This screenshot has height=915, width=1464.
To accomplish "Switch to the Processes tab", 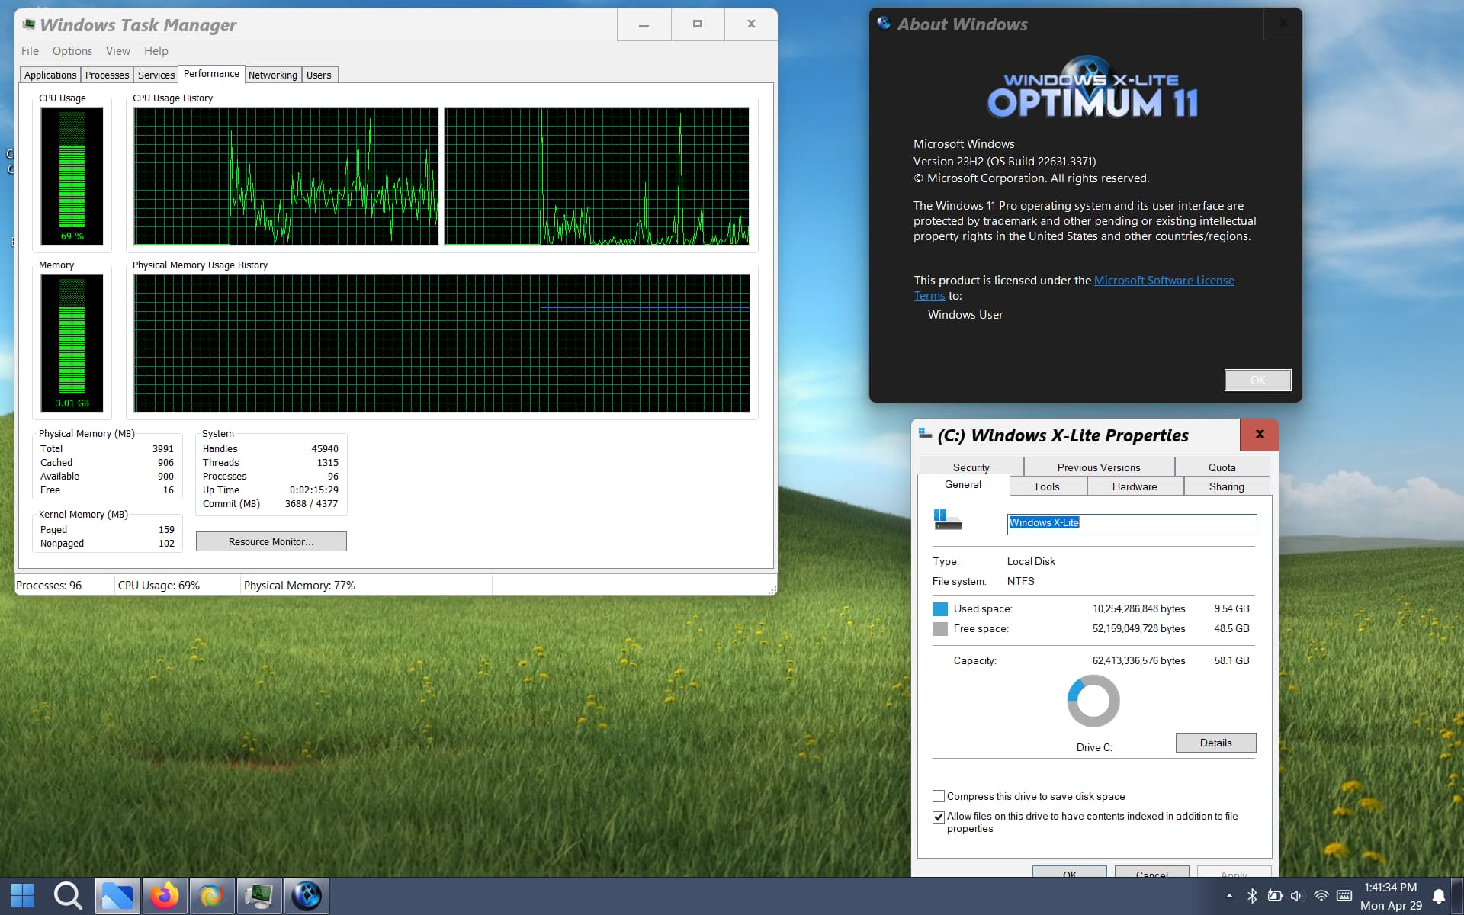I will click(107, 75).
